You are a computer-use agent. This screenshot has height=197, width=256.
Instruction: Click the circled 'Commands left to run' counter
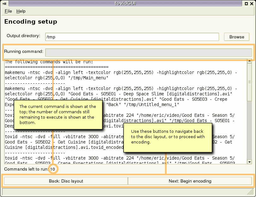(x=53, y=169)
